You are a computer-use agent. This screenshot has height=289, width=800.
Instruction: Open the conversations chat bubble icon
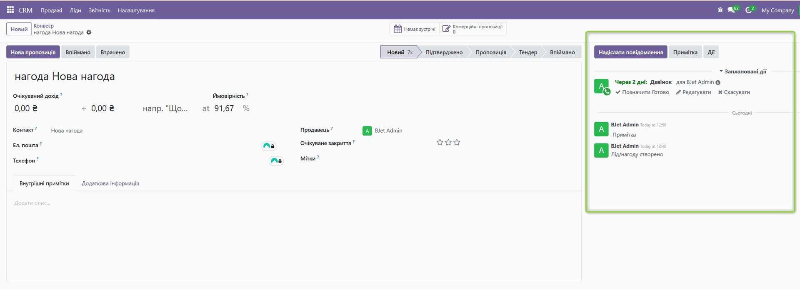pos(731,10)
